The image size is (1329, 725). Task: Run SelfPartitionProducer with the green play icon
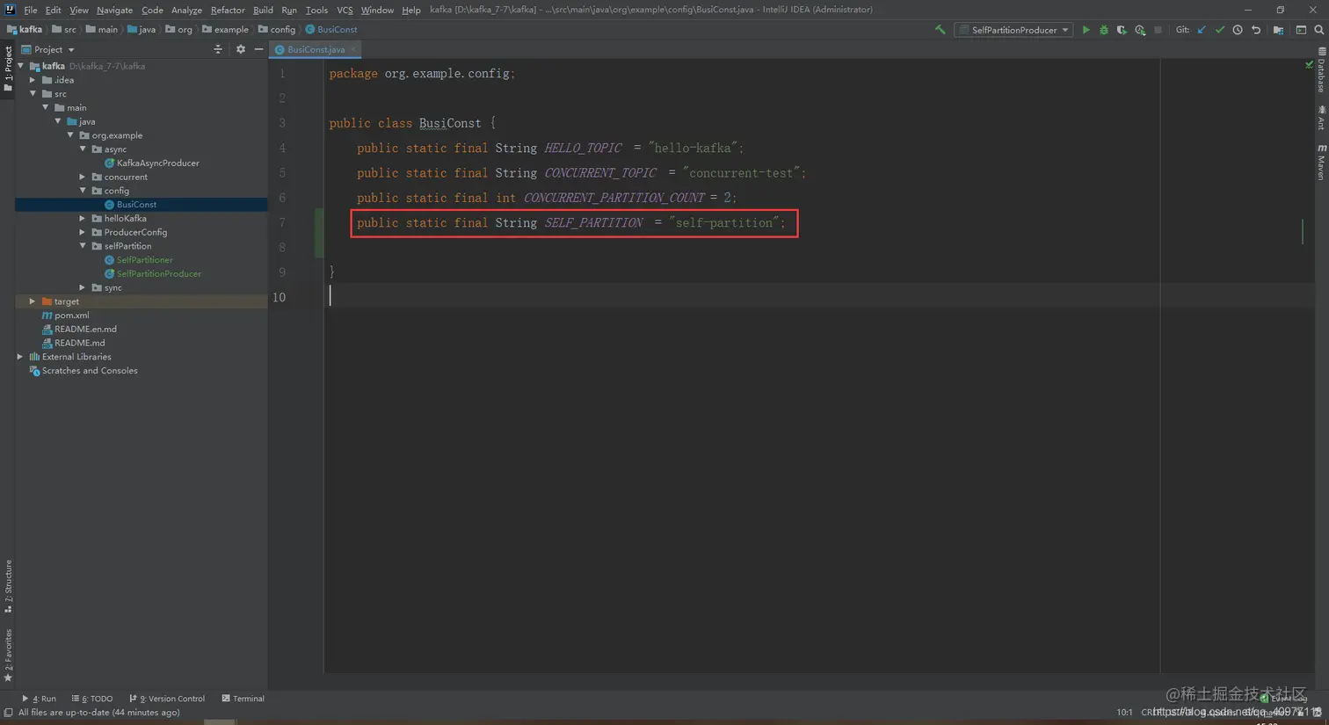(1086, 30)
